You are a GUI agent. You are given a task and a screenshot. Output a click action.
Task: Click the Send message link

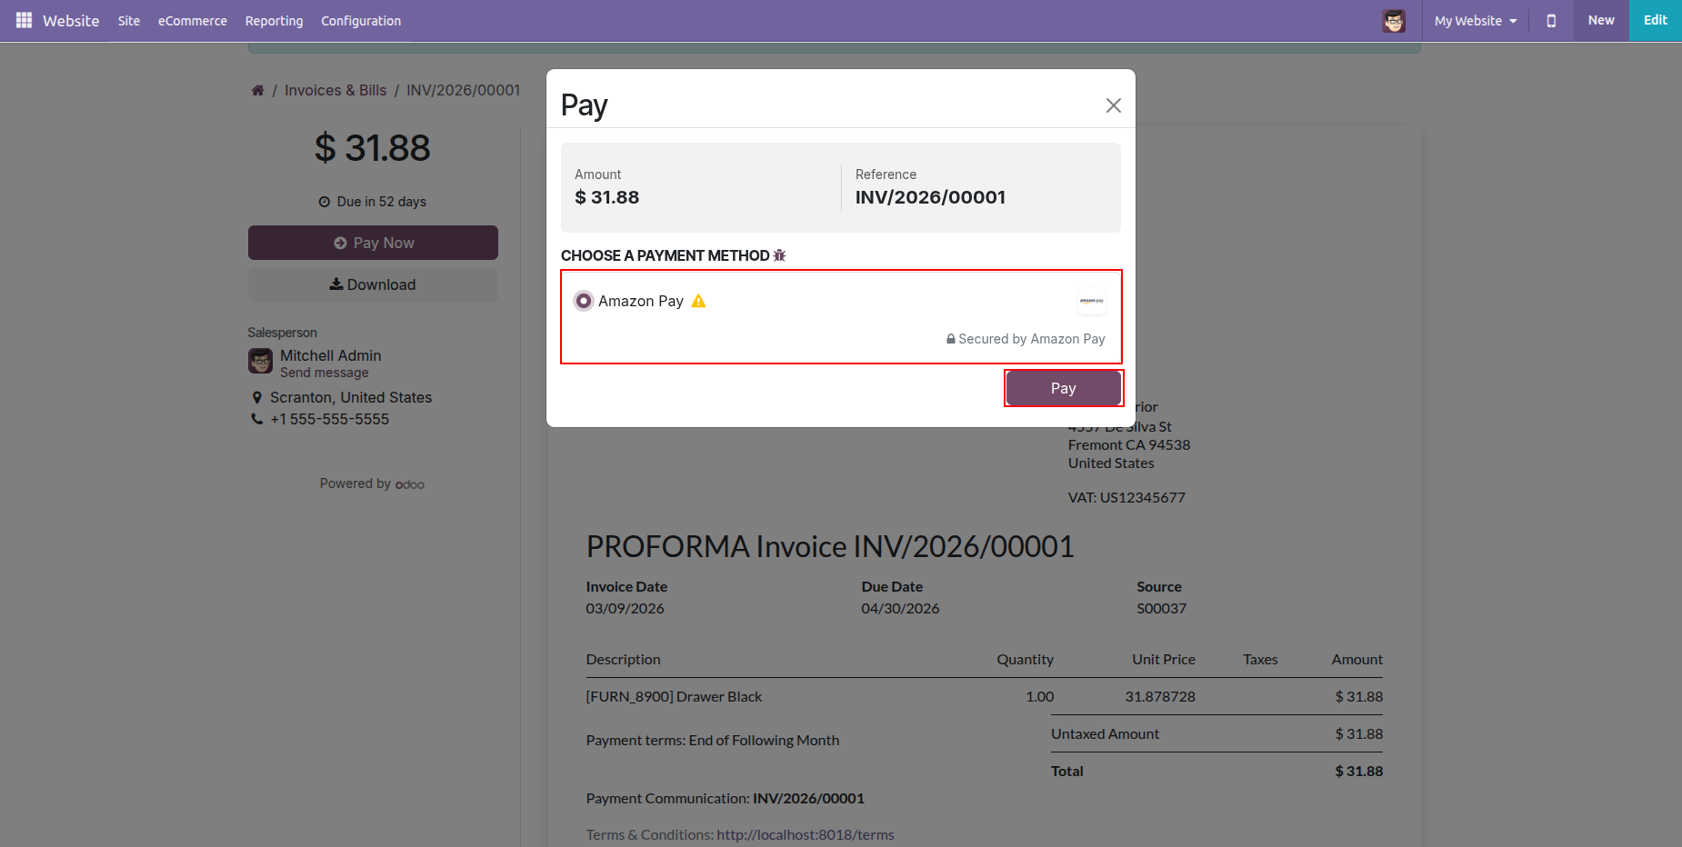click(325, 373)
